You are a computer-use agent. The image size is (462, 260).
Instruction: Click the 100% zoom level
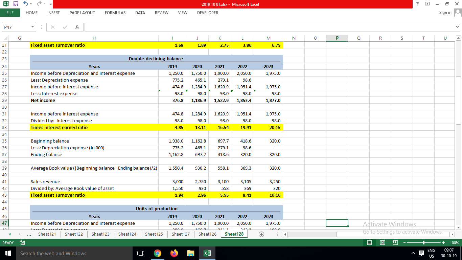coord(455,243)
